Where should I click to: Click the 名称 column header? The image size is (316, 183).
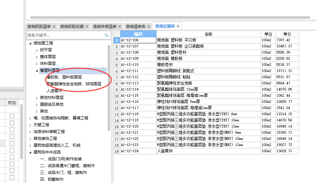point(208,34)
